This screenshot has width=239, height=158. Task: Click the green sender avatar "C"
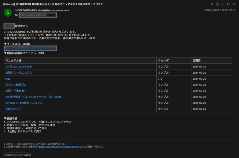click(7, 12)
